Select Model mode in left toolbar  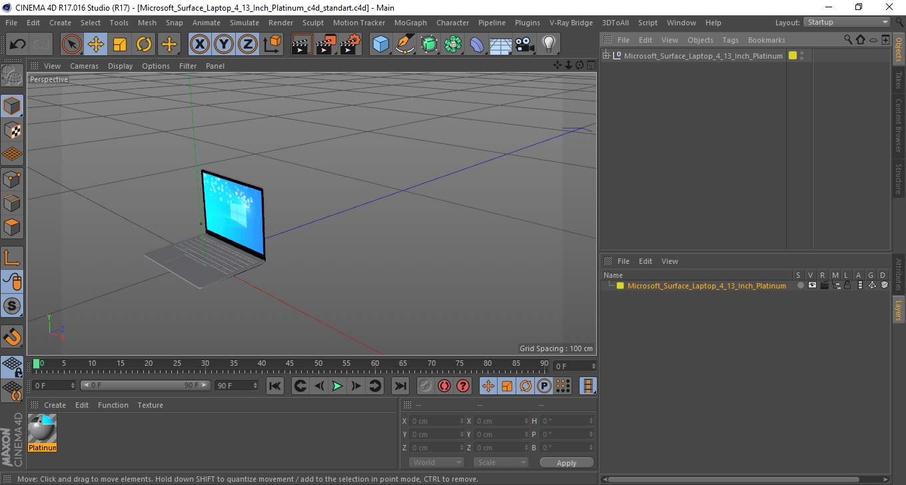12,106
